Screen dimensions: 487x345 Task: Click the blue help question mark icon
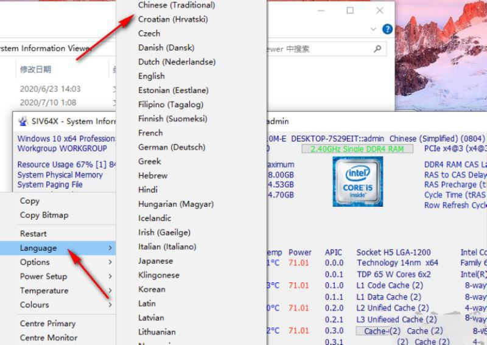click(387, 29)
